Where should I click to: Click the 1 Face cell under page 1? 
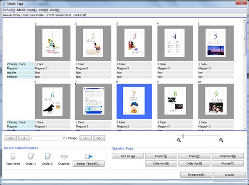(52, 64)
